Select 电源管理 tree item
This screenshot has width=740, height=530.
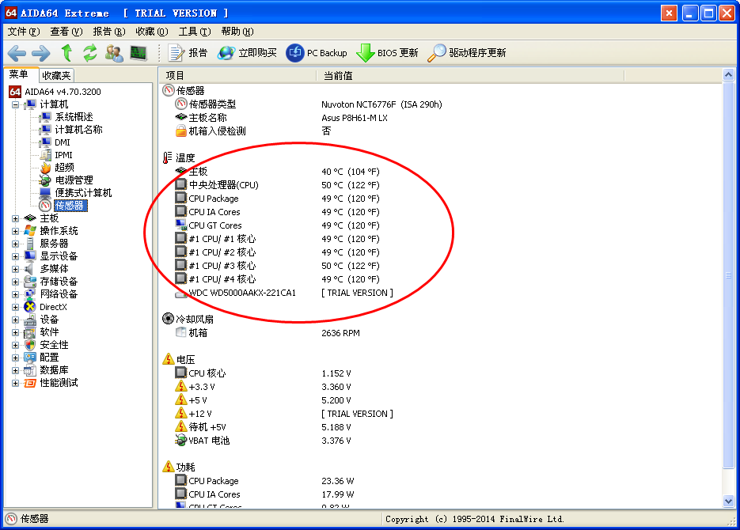coord(74,180)
